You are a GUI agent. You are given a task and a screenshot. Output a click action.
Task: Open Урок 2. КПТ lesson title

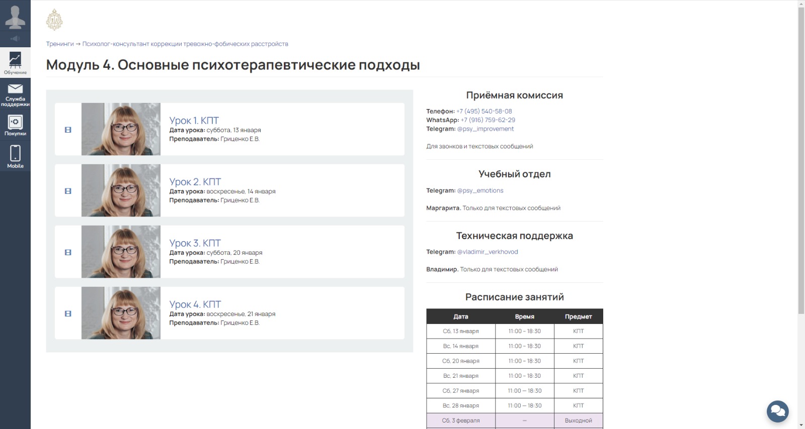tap(195, 182)
